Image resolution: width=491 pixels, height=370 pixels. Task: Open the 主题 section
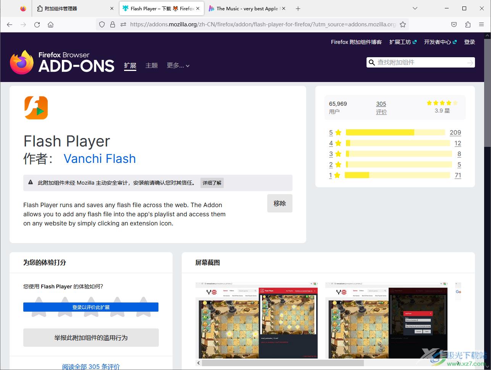point(152,66)
